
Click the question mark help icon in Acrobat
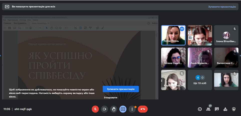pos(148,23)
